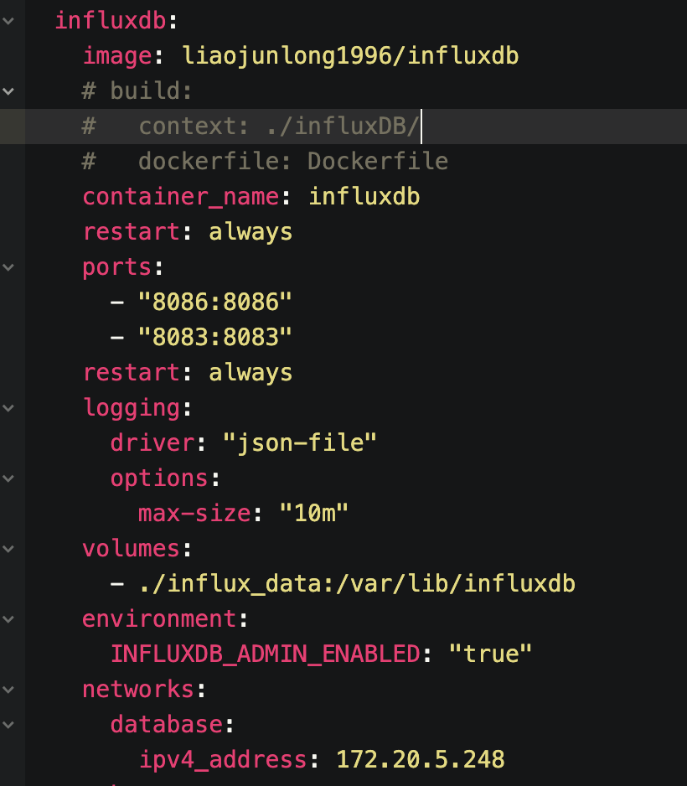Viewport: 687px width, 786px height.
Task: Click the ./influx_data volume mapping
Action: pyautogui.click(x=357, y=584)
